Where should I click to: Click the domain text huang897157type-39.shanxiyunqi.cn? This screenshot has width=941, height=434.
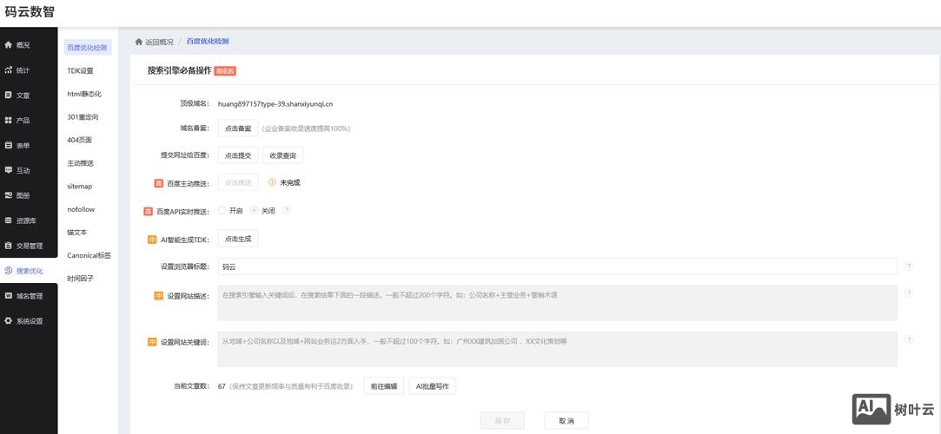(x=275, y=103)
